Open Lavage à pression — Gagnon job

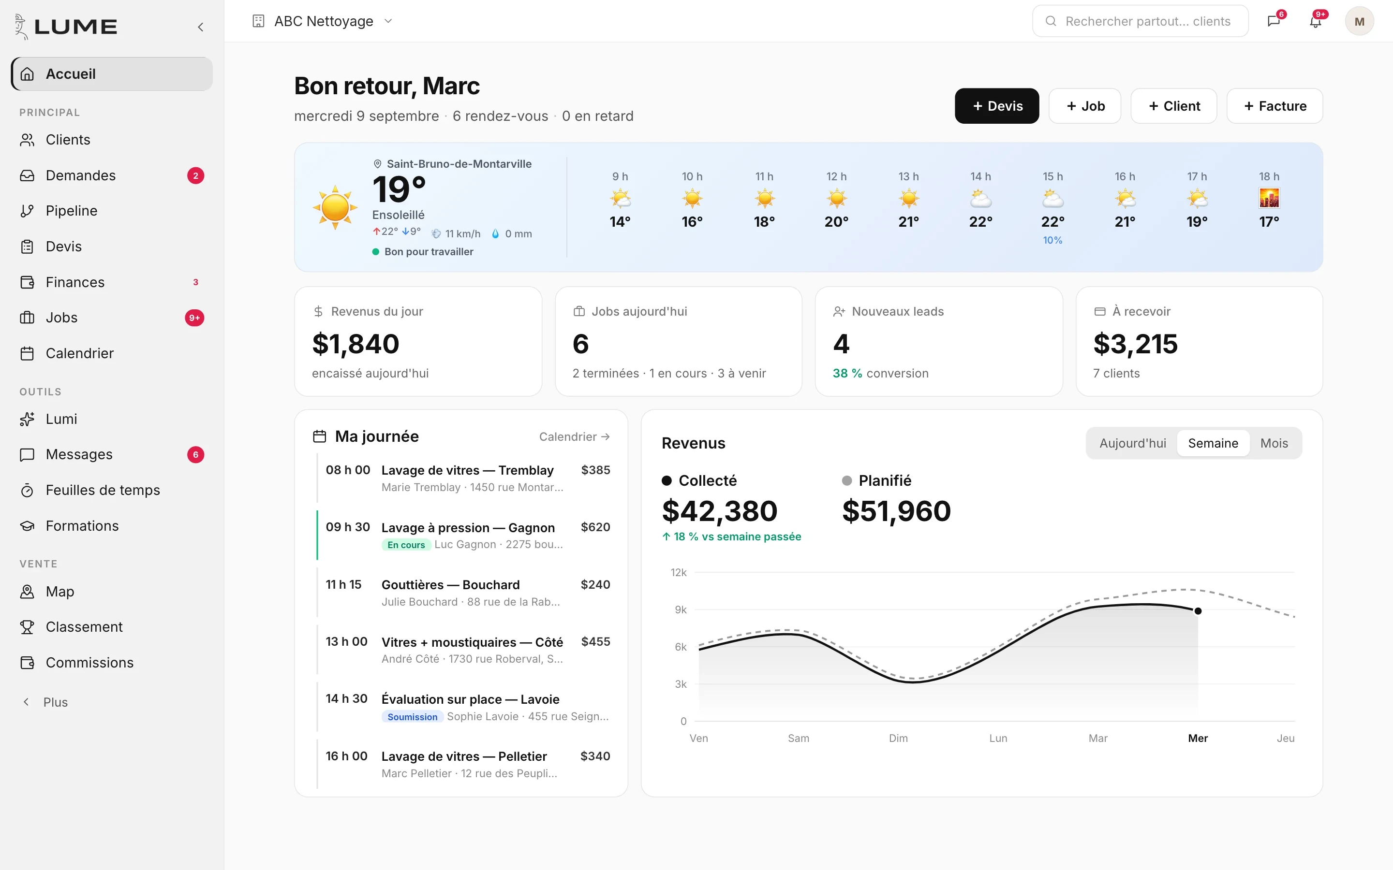[x=463, y=535]
